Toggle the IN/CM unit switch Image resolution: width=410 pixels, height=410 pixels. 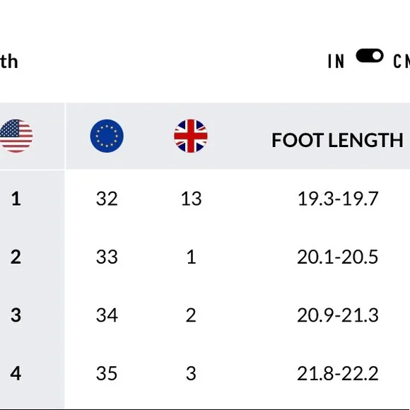click(x=370, y=56)
